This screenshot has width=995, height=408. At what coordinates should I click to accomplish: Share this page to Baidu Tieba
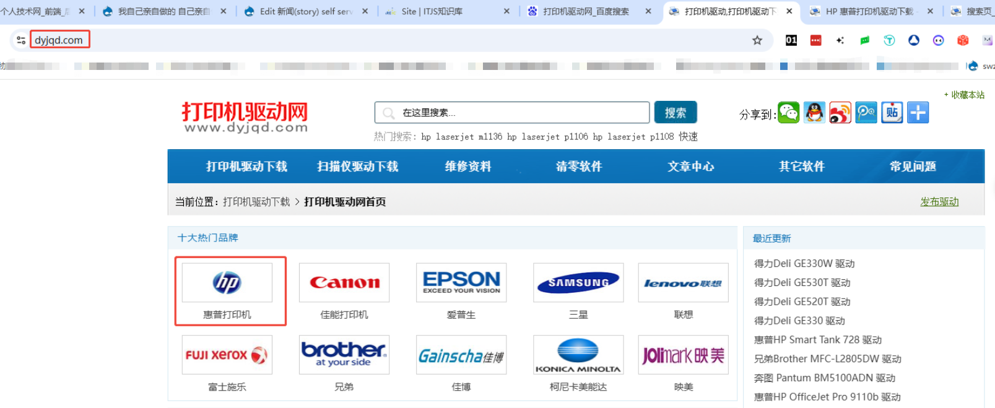pos(892,113)
